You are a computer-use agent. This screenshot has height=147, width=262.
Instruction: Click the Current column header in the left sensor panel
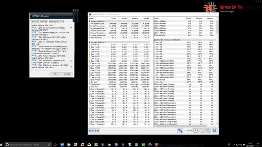tap(113, 18)
